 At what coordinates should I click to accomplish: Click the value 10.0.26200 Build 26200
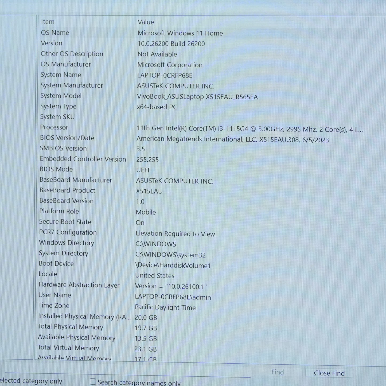(171, 44)
